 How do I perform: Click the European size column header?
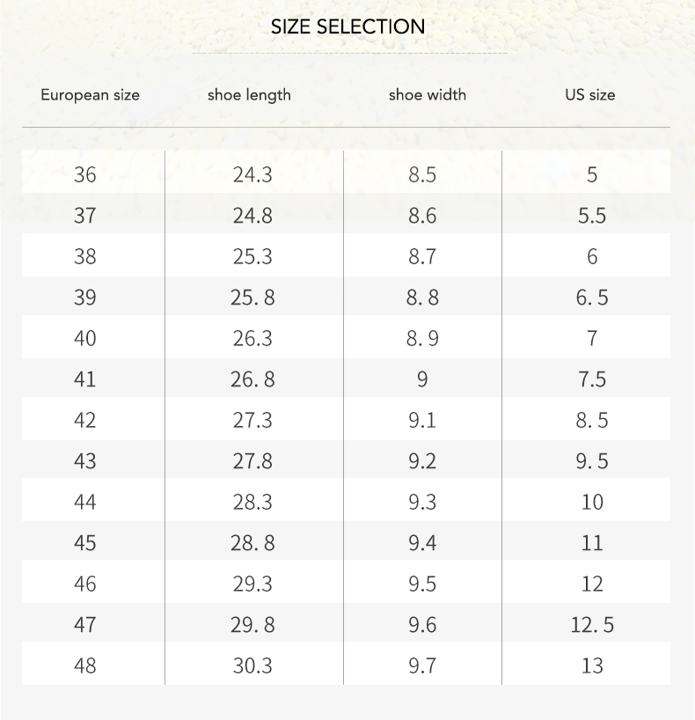[x=90, y=94]
